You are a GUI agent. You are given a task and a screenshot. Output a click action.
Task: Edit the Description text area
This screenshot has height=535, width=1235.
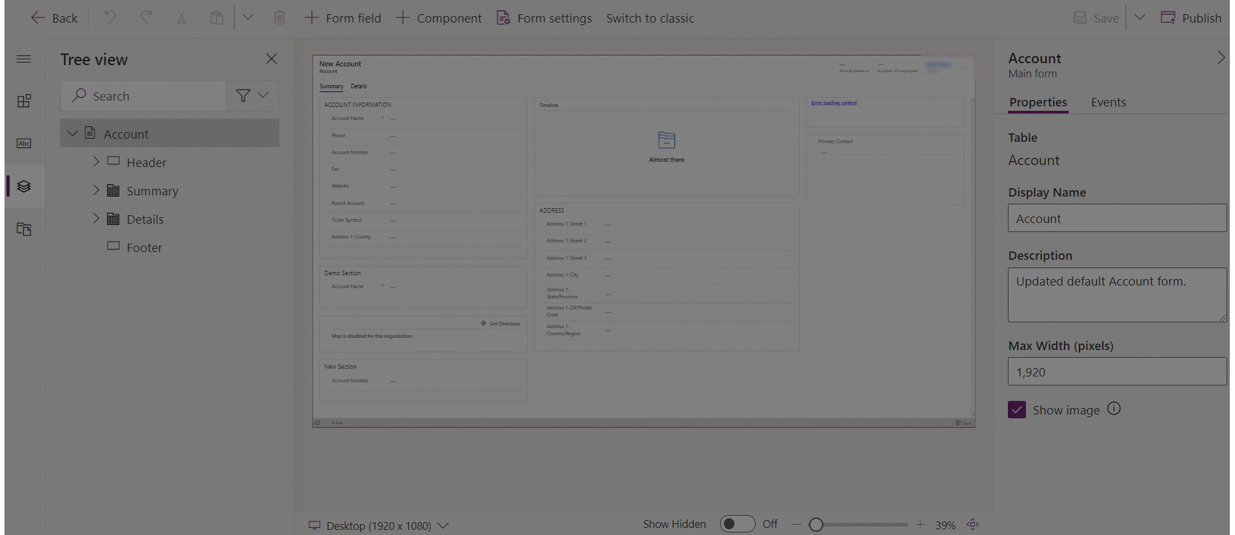tap(1117, 295)
